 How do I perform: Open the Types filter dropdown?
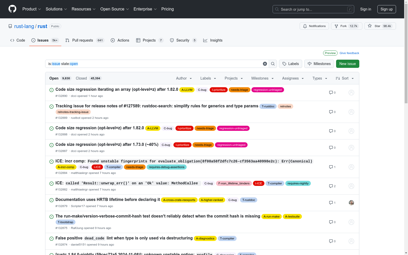tap(320, 78)
